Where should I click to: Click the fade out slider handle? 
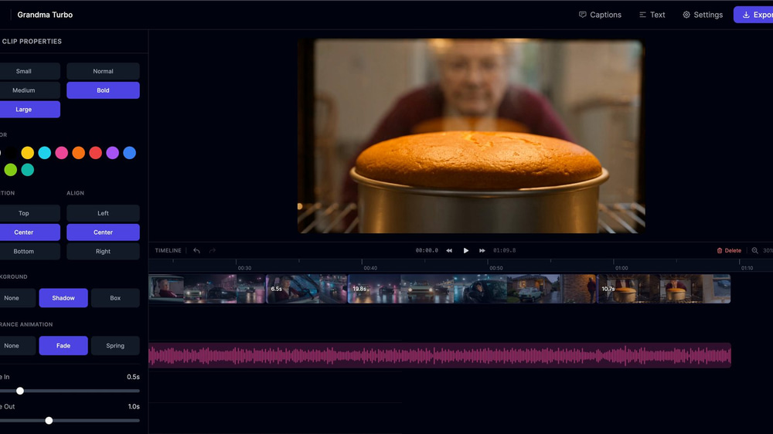coord(49,420)
